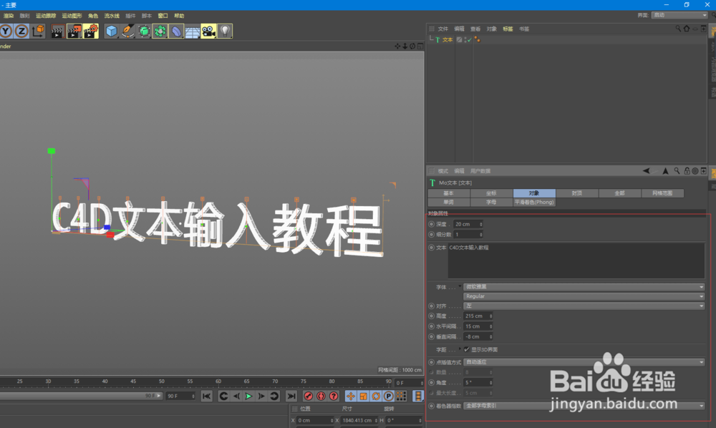Expand the 对齐 alignment dropdown
This screenshot has width=716, height=428.
(582, 306)
